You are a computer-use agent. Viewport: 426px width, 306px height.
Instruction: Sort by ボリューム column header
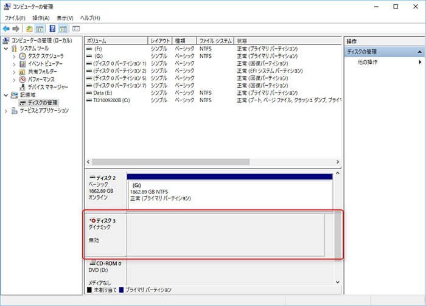pyautogui.click(x=116, y=41)
